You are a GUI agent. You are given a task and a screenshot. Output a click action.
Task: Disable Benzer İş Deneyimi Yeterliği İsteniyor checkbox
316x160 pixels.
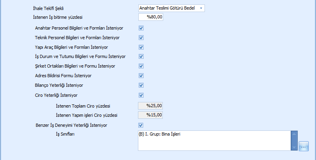[x=141, y=125]
